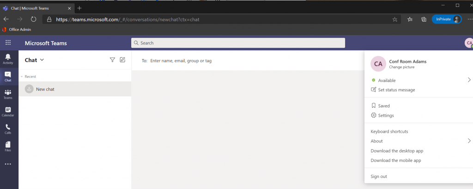Open the app launcher waffle icon
This screenshot has height=189, width=473.
[x=8, y=43]
